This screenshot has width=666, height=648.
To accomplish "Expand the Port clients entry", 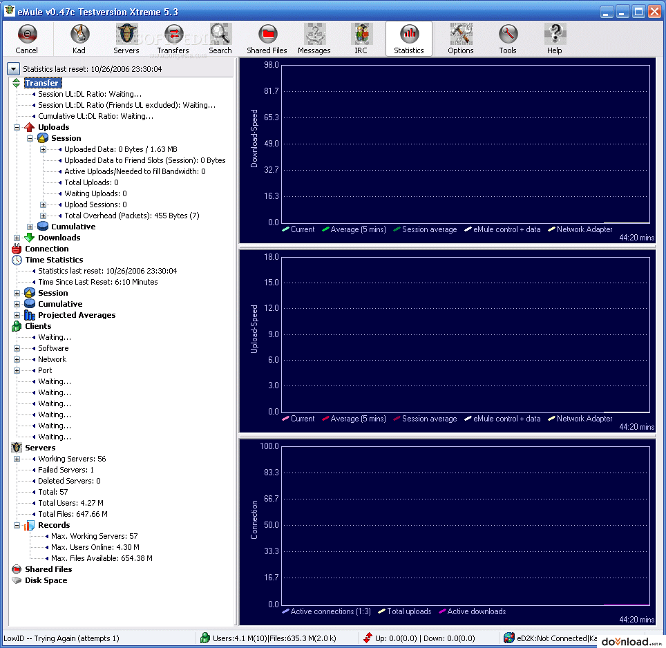I will [17, 370].
